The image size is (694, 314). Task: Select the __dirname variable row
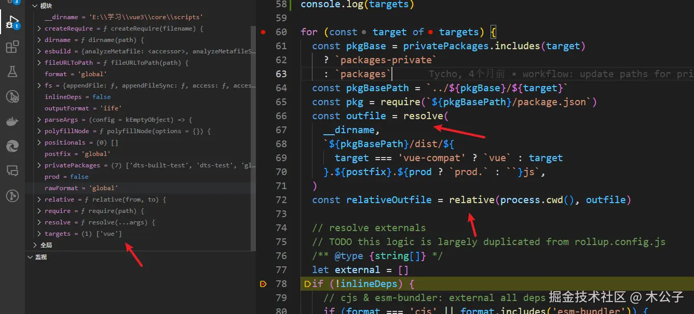pyautogui.click(x=138, y=17)
